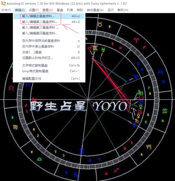The width and height of the screenshot is (175, 181).
Task: Click the yellow Saturn glyph
Action: pos(137,121)
